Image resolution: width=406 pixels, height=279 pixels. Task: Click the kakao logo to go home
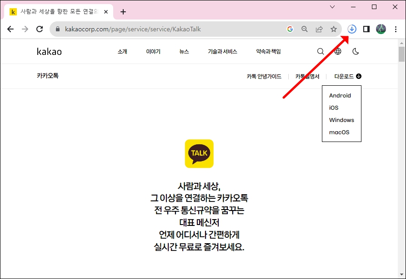click(x=49, y=51)
